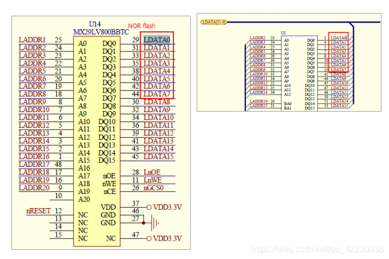
Task: Select net label LADDR1 on U14
Action: tap(32, 40)
